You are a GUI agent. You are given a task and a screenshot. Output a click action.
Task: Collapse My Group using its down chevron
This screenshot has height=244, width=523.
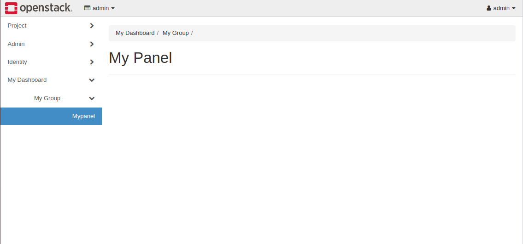pos(92,98)
